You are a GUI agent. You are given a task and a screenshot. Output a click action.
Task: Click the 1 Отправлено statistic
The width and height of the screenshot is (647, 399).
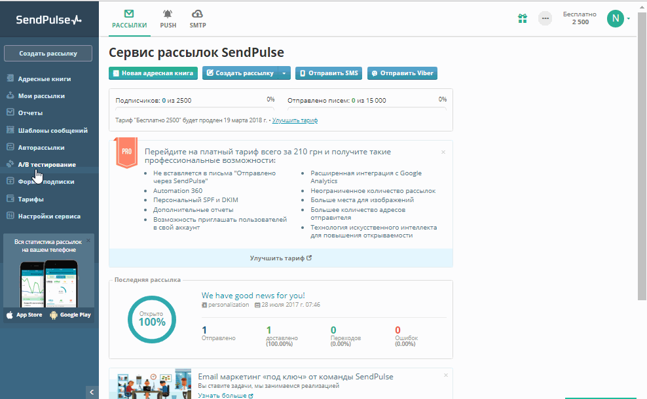click(x=218, y=334)
